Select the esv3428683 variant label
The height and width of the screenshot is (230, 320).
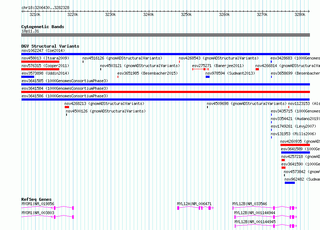click(x=295, y=58)
